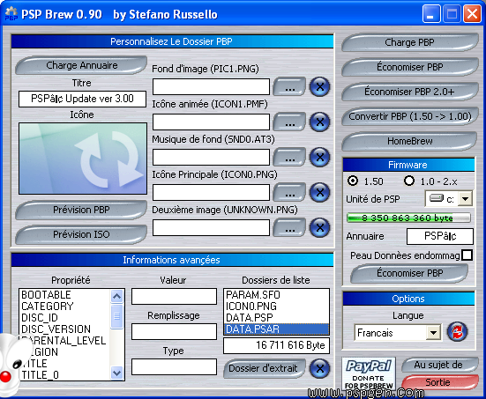
Task: Browse for Musique de fond SND0.AT3 file
Action: click(289, 158)
